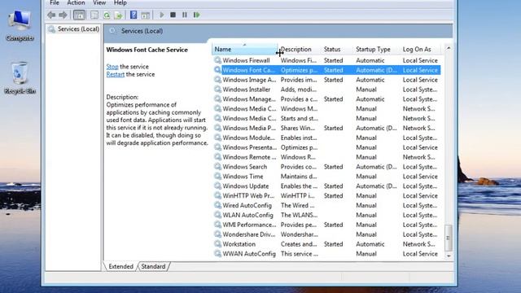Click Stop the service link

(x=112, y=67)
